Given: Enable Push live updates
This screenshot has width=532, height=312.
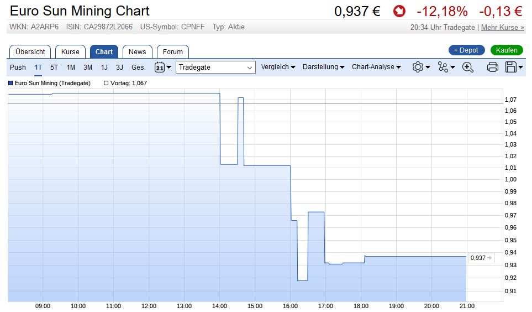Looking at the screenshot, I should coord(18,67).
